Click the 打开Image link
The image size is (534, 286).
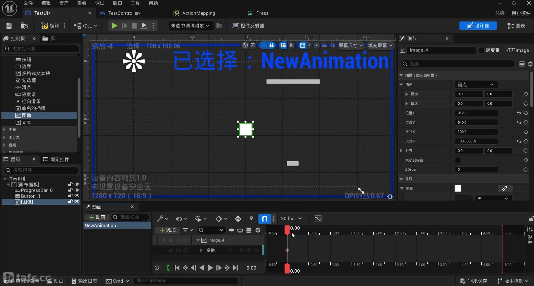click(x=517, y=50)
